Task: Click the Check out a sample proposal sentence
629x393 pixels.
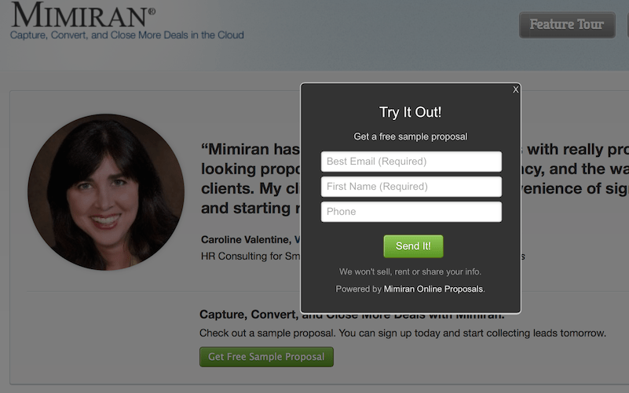Action: [x=403, y=333]
